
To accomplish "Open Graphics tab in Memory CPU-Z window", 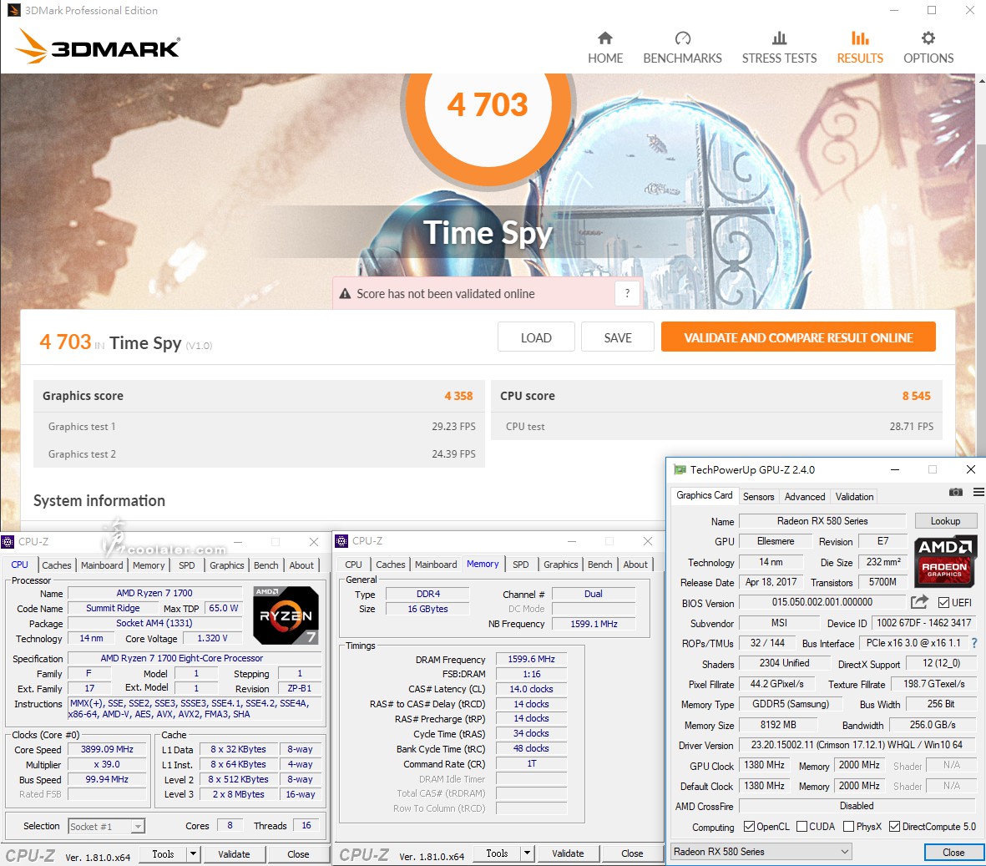I will (561, 565).
